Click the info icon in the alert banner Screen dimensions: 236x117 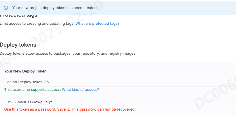click(x=6, y=8)
